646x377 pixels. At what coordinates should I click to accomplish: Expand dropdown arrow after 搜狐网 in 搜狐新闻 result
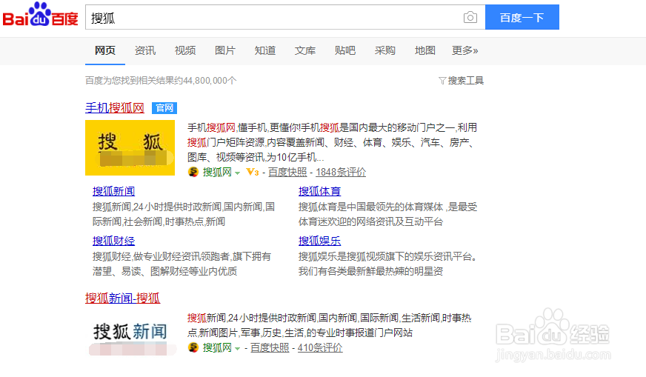click(x=237, y=349)
